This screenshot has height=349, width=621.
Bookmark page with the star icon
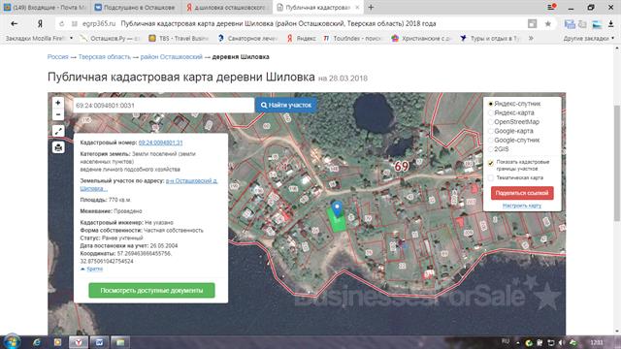(547, 23)
